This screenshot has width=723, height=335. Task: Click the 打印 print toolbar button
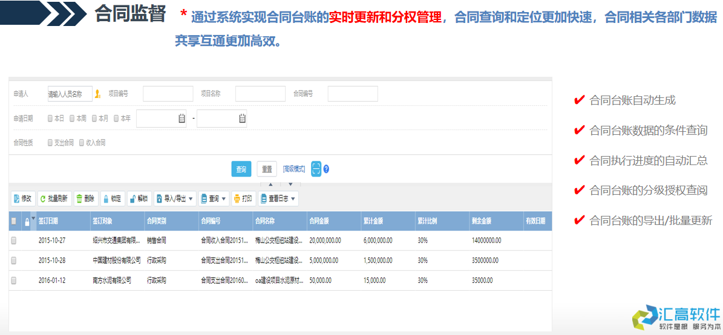(243, 198)
